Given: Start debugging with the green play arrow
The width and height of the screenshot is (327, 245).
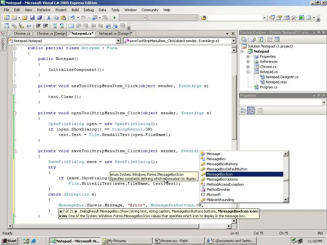Looking at the screenshot, I should pyautogui.click(x=114, y=18).
